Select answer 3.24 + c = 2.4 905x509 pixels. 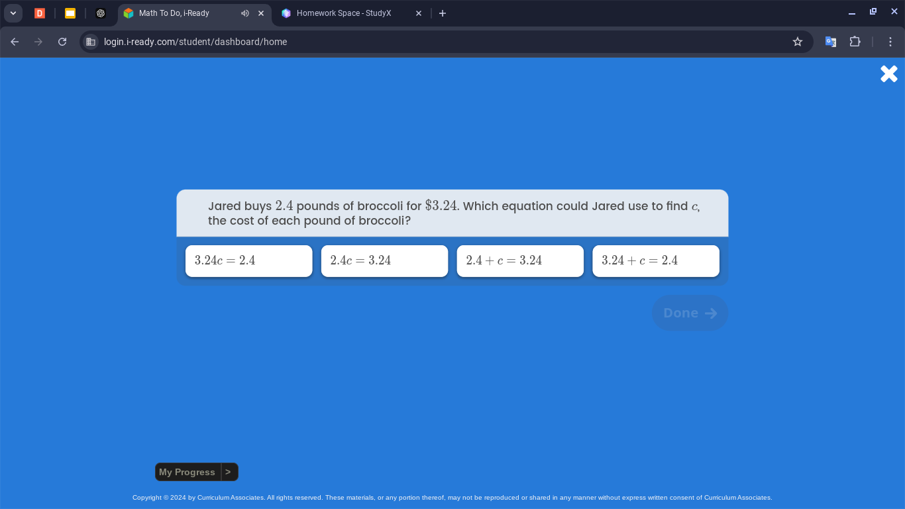656,260
